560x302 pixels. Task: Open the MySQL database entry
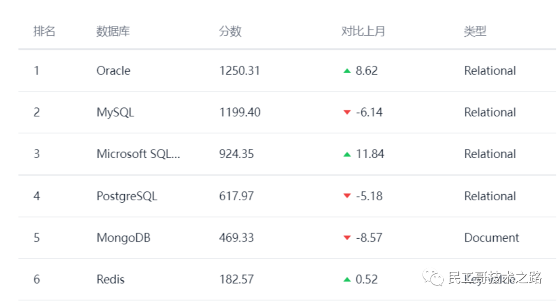(x=115, y=112)
